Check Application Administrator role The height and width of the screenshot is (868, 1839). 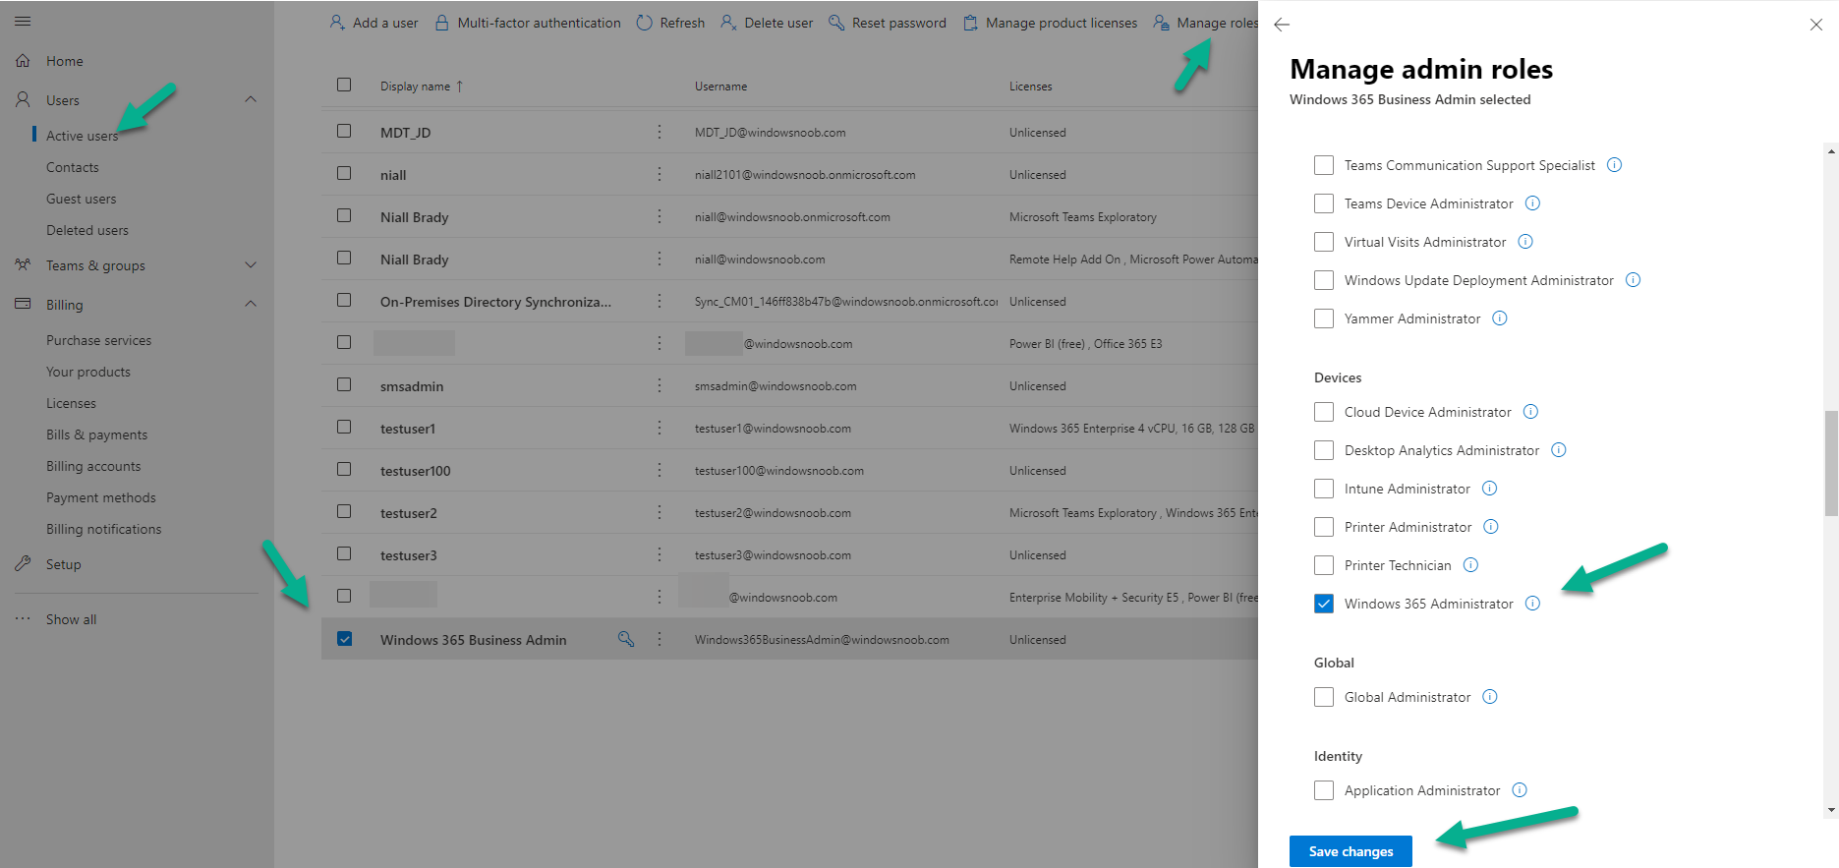point(1324,790)
